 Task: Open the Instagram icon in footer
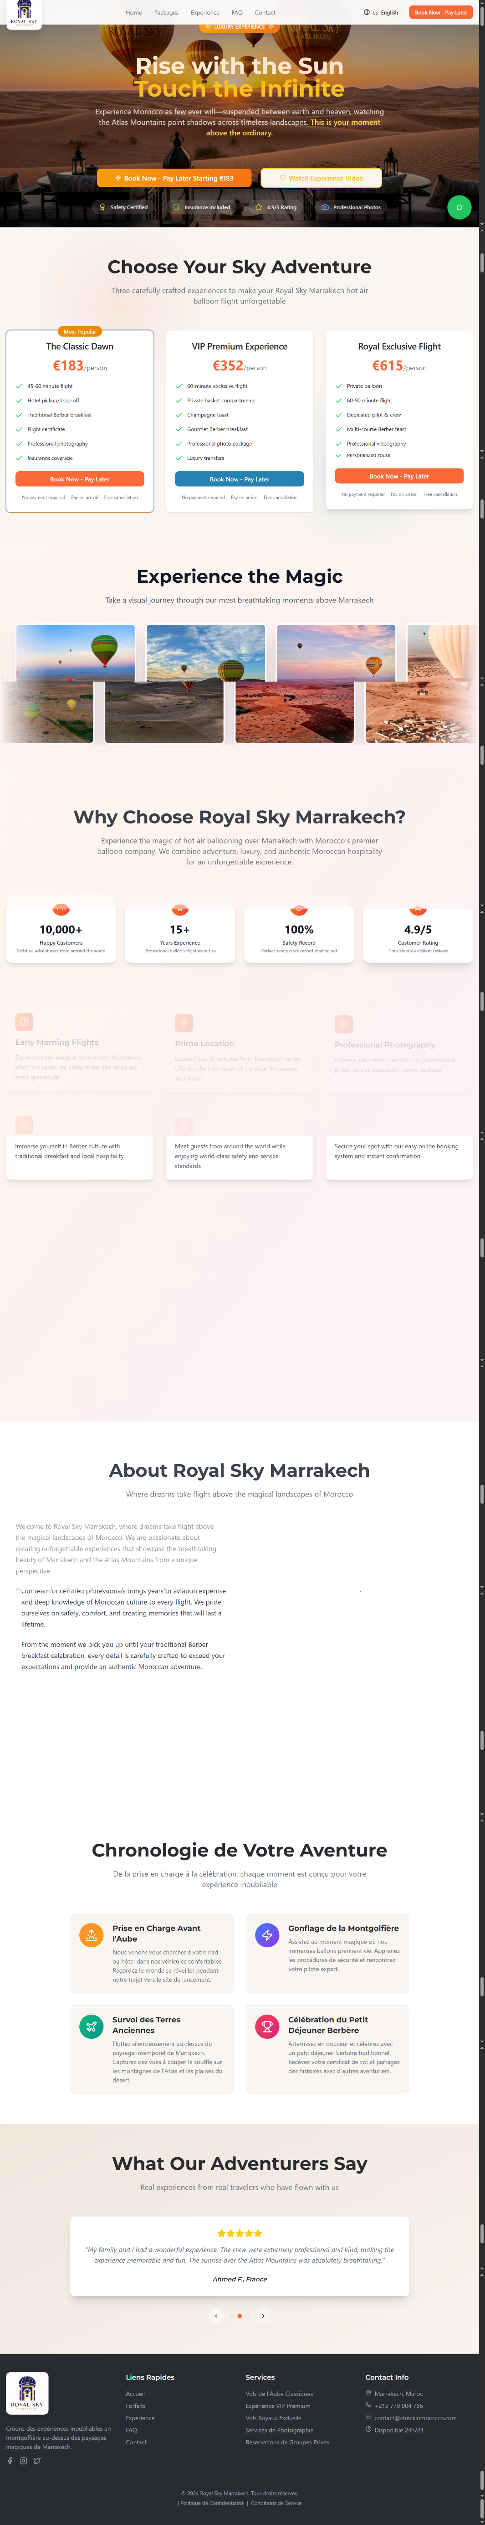(x=24, y=2460)
